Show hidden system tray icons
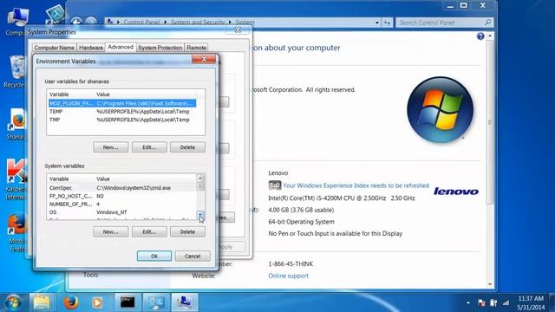This screenshot has height=312, width=555. 468,302
